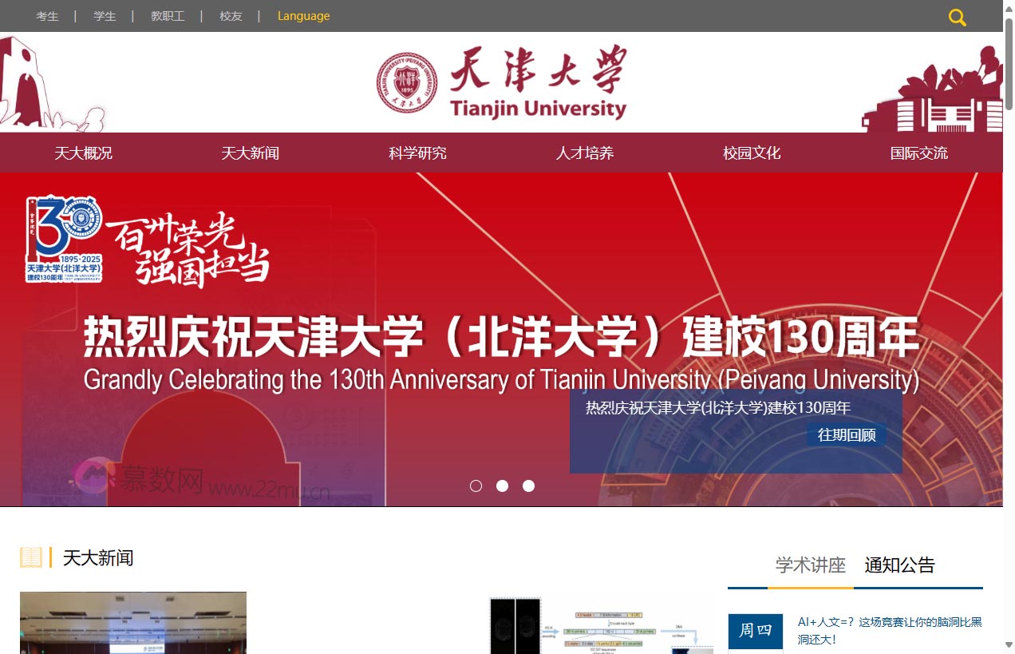Click the 往期回顾 button
Screen dimensions: 1015x654
pos(846,435)
